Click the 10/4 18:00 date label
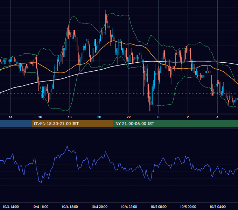The image size is (238, 210). pos(70,206)
